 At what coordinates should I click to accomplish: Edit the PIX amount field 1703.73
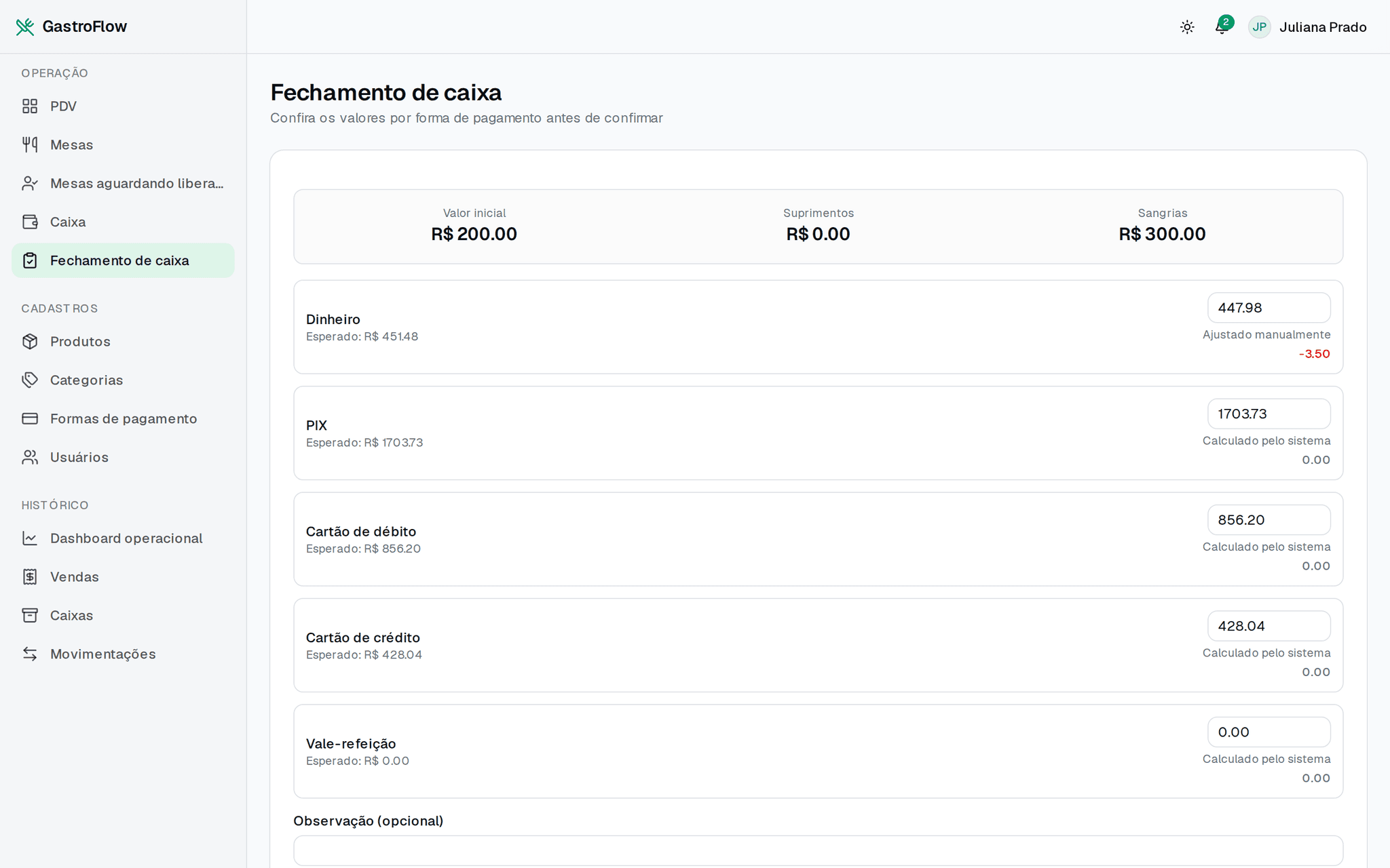click(x=1269, y=414)
